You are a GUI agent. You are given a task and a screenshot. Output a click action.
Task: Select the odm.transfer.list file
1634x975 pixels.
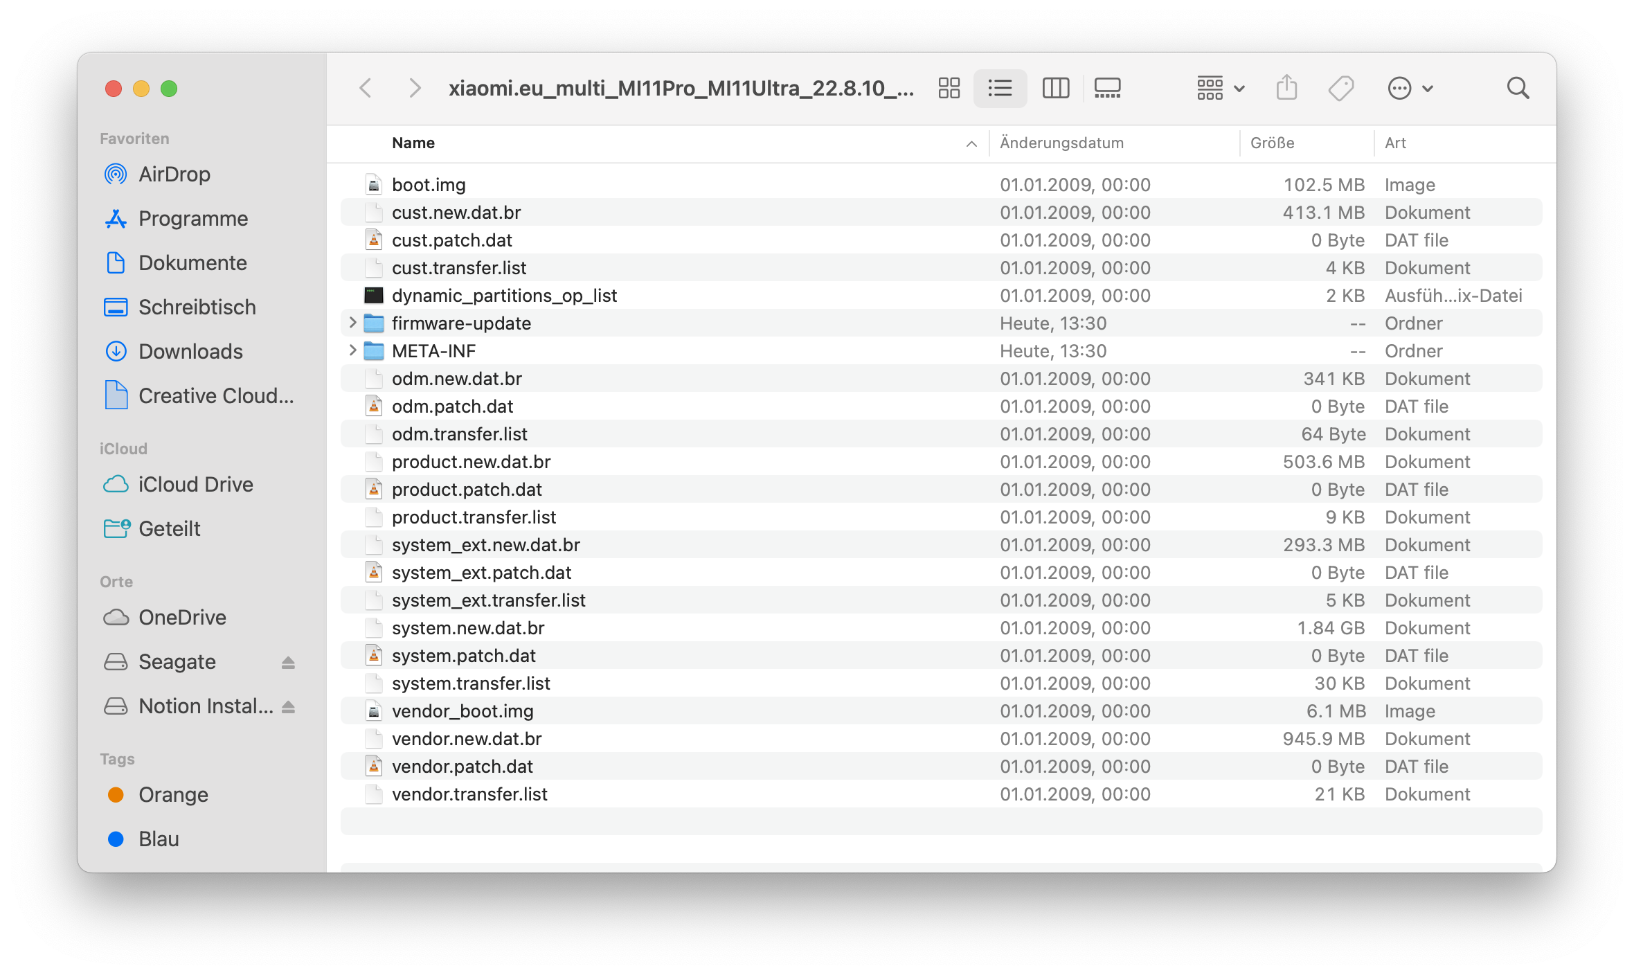pyautogui.click(x=942, y=433)
